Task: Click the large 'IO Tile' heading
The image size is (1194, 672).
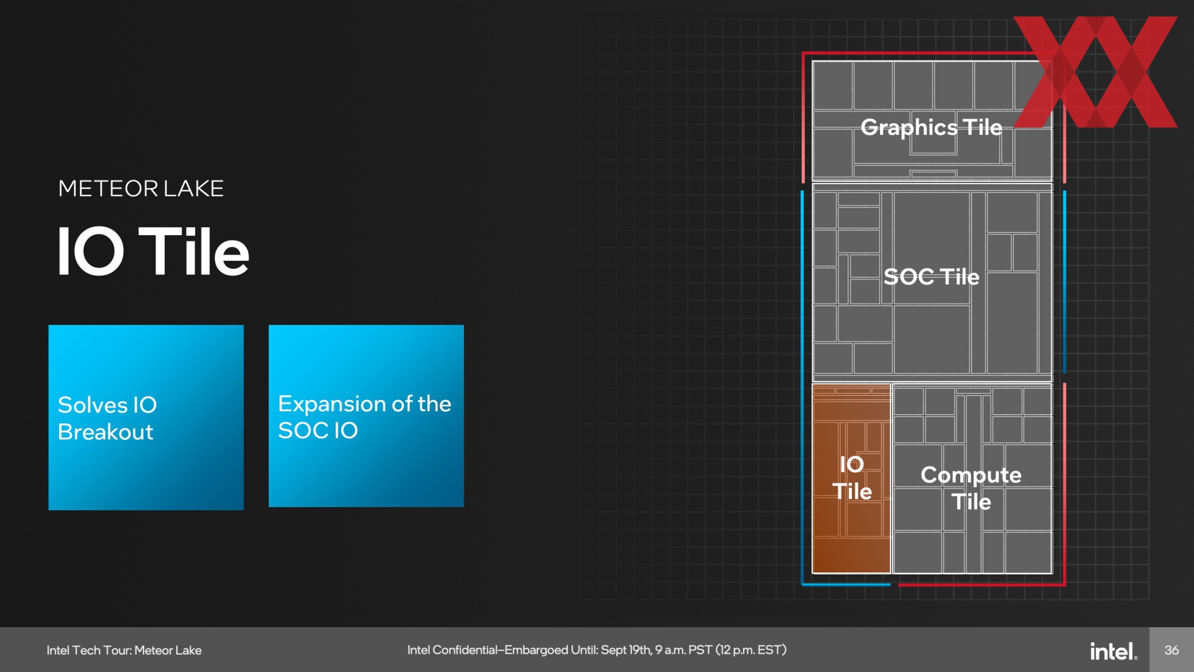Action: coord(153,251)
